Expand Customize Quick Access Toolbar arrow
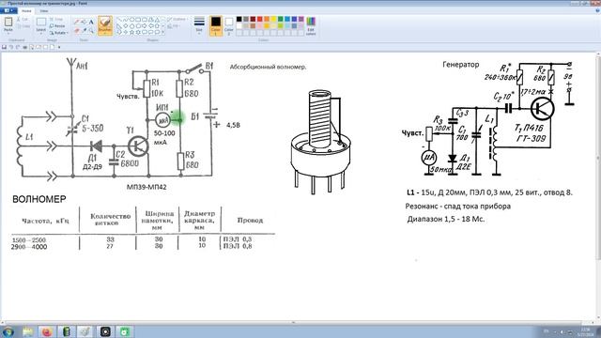Screen dimensions: 601x338 tap(59, 47)
